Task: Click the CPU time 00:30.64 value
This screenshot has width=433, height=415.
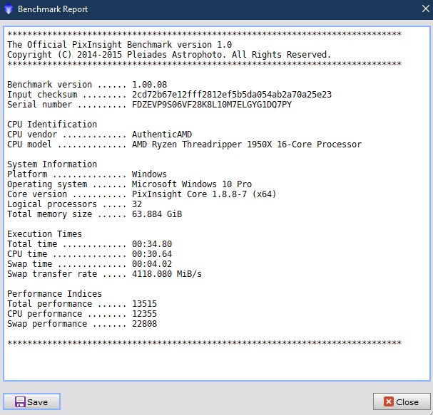Action: tap(152, 254)
